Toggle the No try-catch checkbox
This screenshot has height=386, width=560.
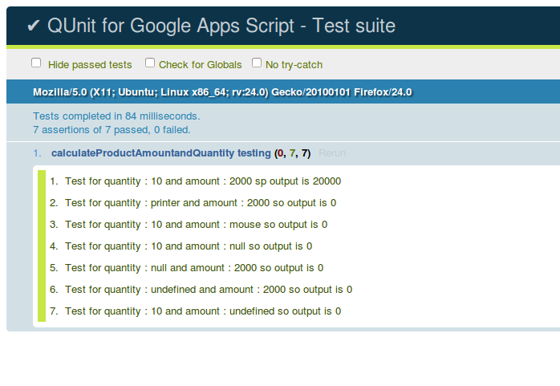[257, 63]
